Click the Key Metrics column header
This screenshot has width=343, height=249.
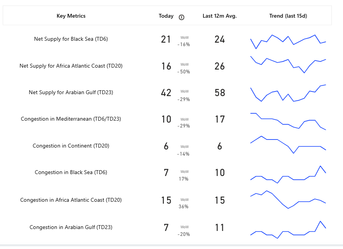point(71,16)
